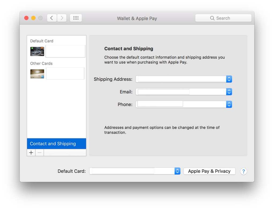
Task: Open the Default Card dropdown
Action: coord(177,171)
